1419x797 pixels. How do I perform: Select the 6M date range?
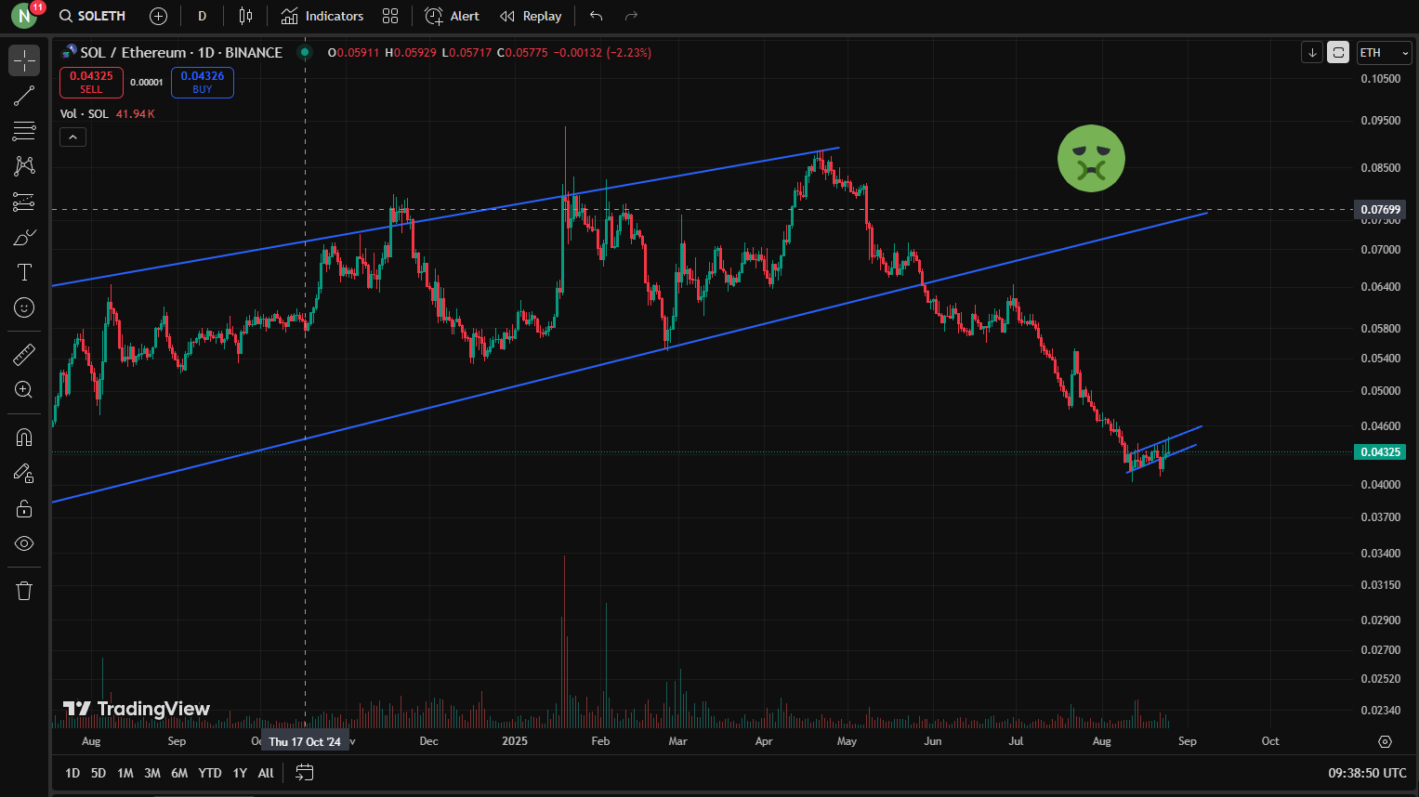coord(179,773)
